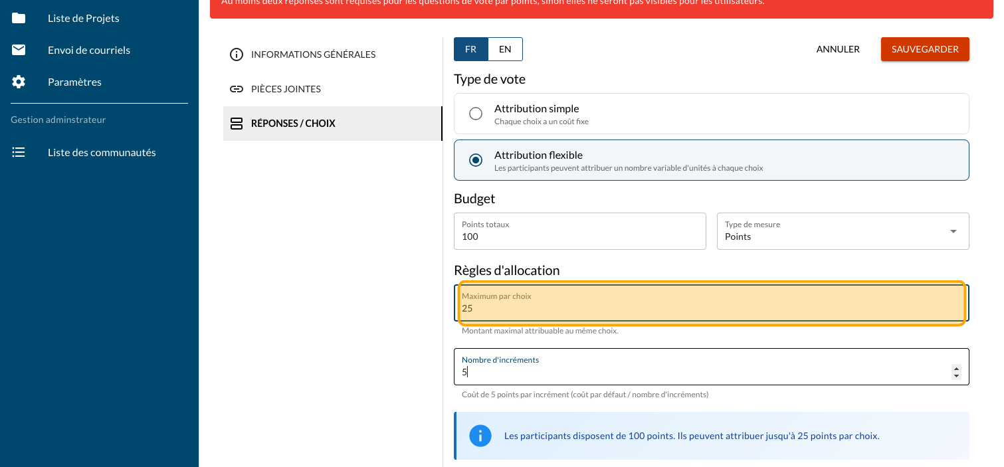
Task: Open the Pièces jointes tab
Action: tap(286, 89)
